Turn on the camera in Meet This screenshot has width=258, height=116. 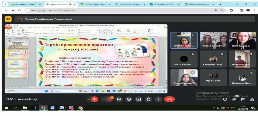pos(109,99)
